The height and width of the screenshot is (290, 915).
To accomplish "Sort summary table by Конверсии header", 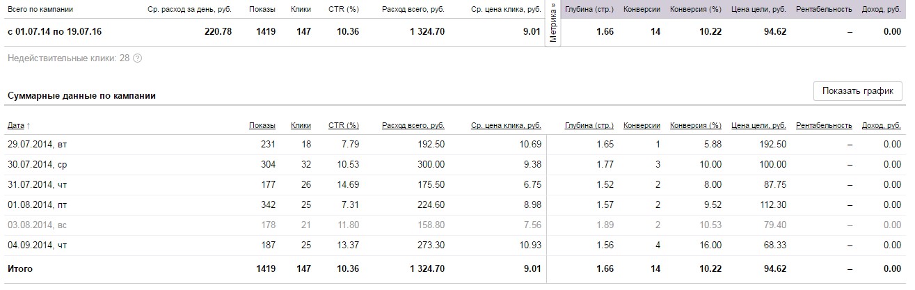I will (x=642, y=126).
